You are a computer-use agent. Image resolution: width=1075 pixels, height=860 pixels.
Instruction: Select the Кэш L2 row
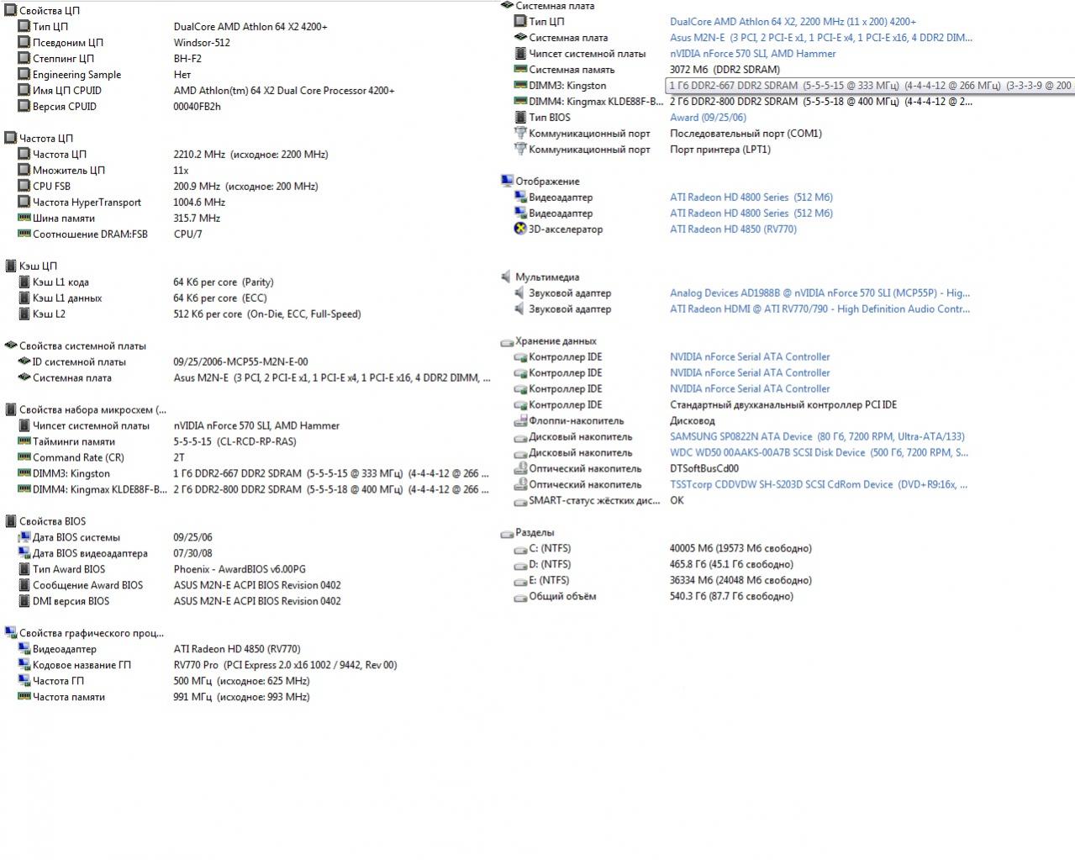[x=49, y=314]
